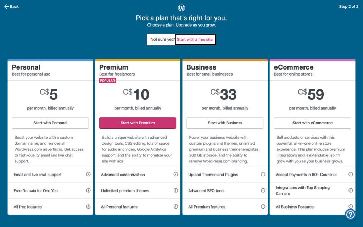
Task: Show info for Email and live chat support
Action: click(x=88, y=174)
